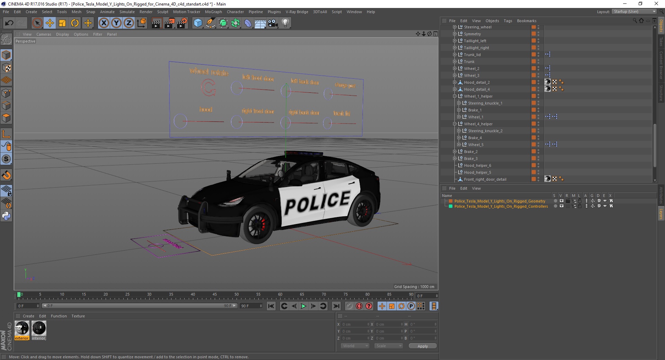The image size is (665, 360).
Task: Select the interior material thumbnail
Action: tap(39, 330)
